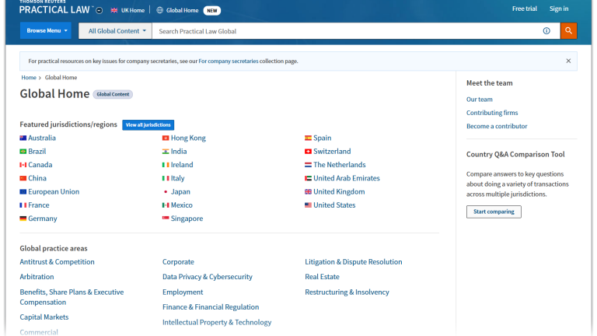This screenshot has width=597, height=336.
Task: Click the globe icon beside Global Home
Action: click(159, 10)
